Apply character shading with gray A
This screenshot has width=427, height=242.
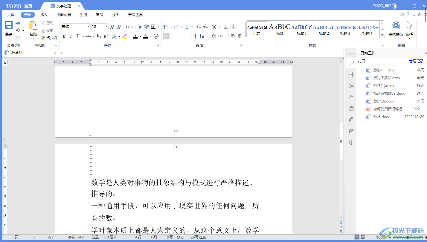(146, 36)
